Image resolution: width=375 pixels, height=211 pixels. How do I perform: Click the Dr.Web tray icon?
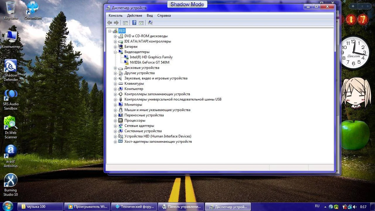point(336,207)
